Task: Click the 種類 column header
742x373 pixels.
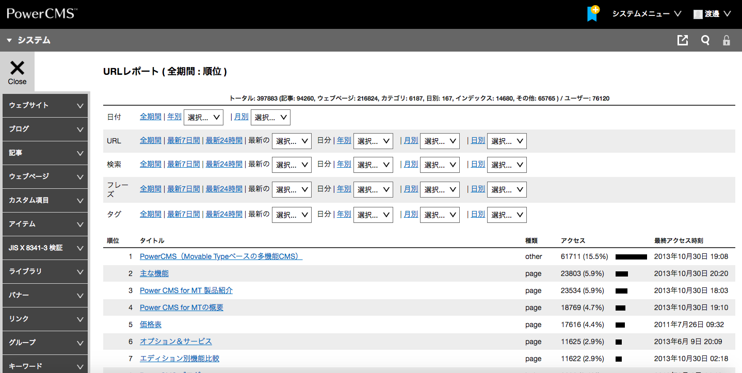Action: 531,240
